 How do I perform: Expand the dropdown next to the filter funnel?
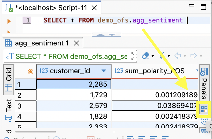169,56
